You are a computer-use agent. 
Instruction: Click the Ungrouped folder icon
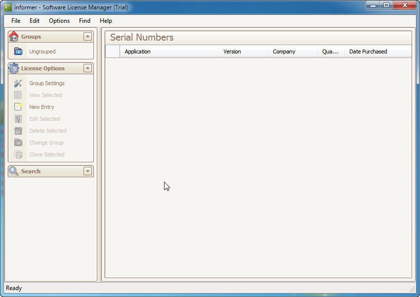(x=18, y=51)
